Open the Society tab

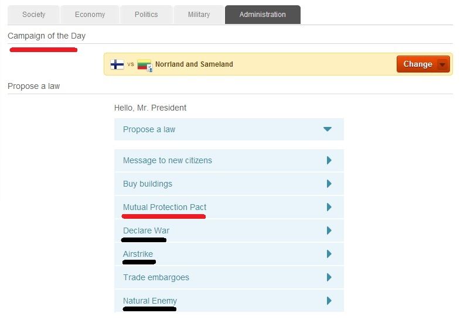(33, 15)
